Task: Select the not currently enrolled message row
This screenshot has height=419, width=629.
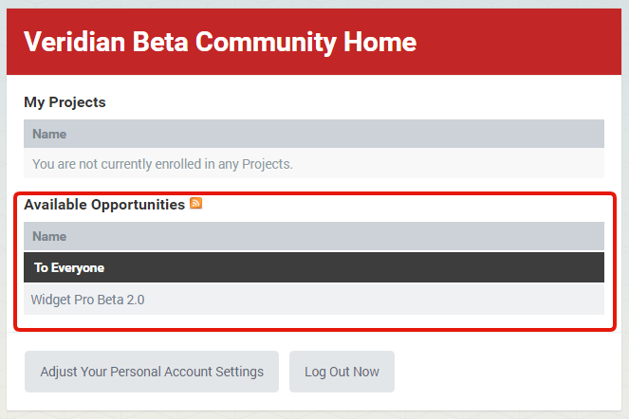Action: pos(314,164)
